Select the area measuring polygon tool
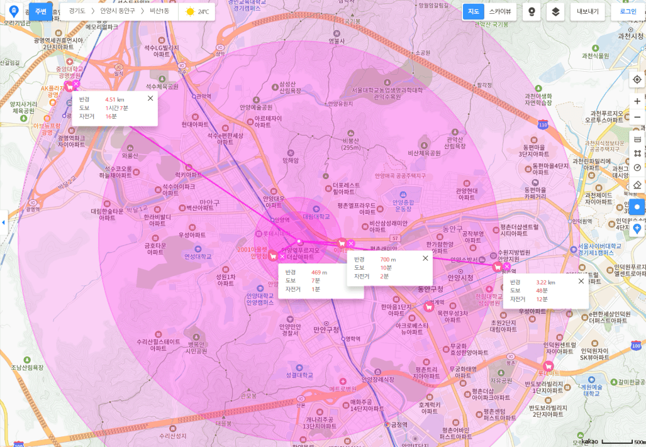Image resolution: width=646 pixels, height=447 pixels. 637,153
